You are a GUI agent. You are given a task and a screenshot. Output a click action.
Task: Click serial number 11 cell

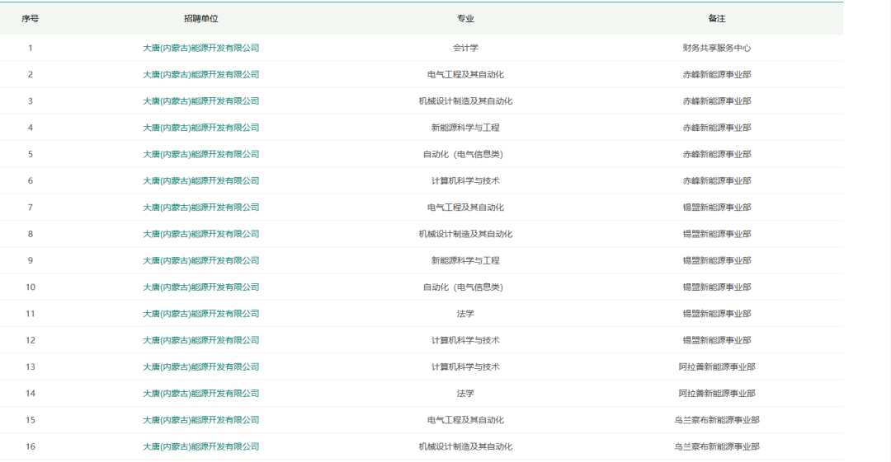click(x=31, y=314)
